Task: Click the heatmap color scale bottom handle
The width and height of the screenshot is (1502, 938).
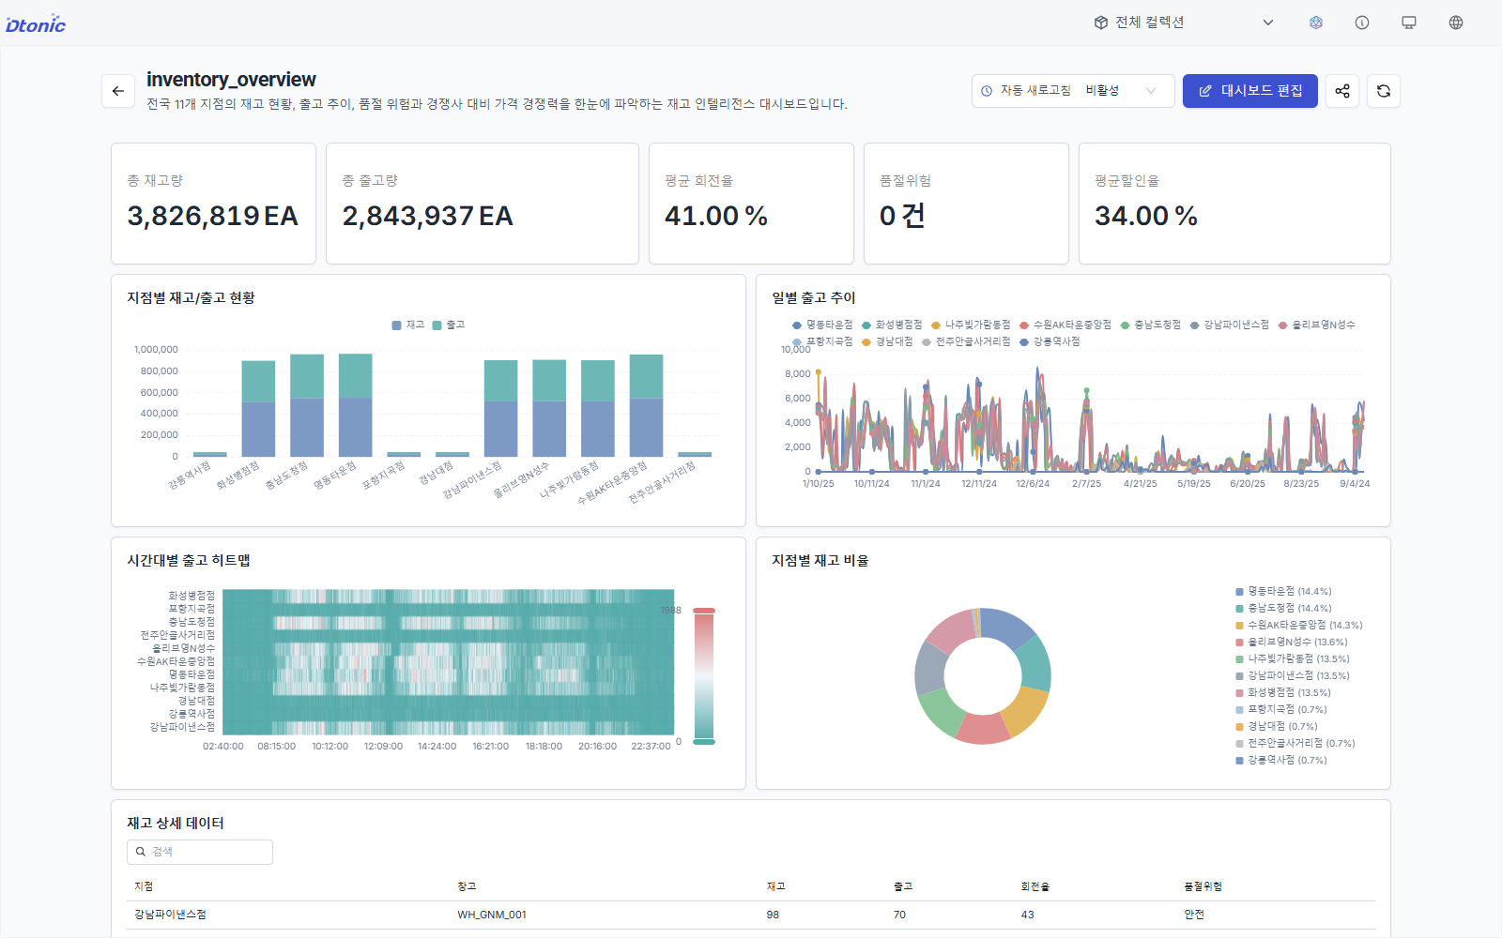Action: point(704,742)
